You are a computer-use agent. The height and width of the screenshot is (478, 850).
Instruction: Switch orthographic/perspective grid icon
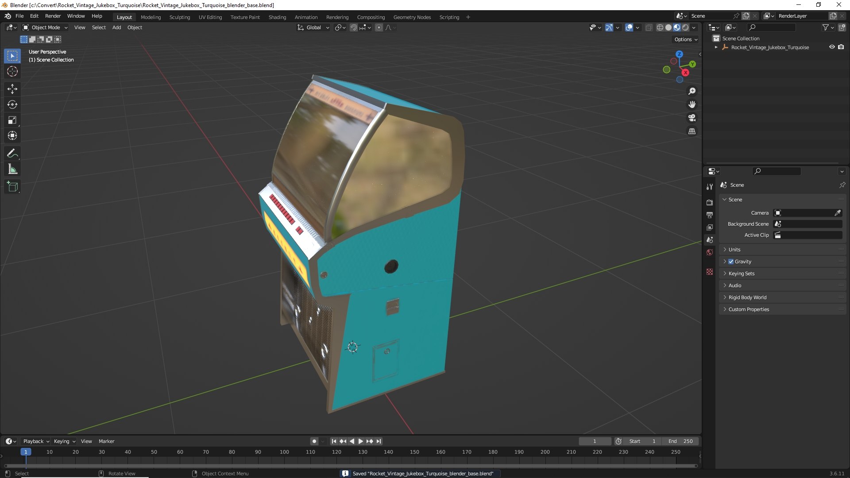692,131
